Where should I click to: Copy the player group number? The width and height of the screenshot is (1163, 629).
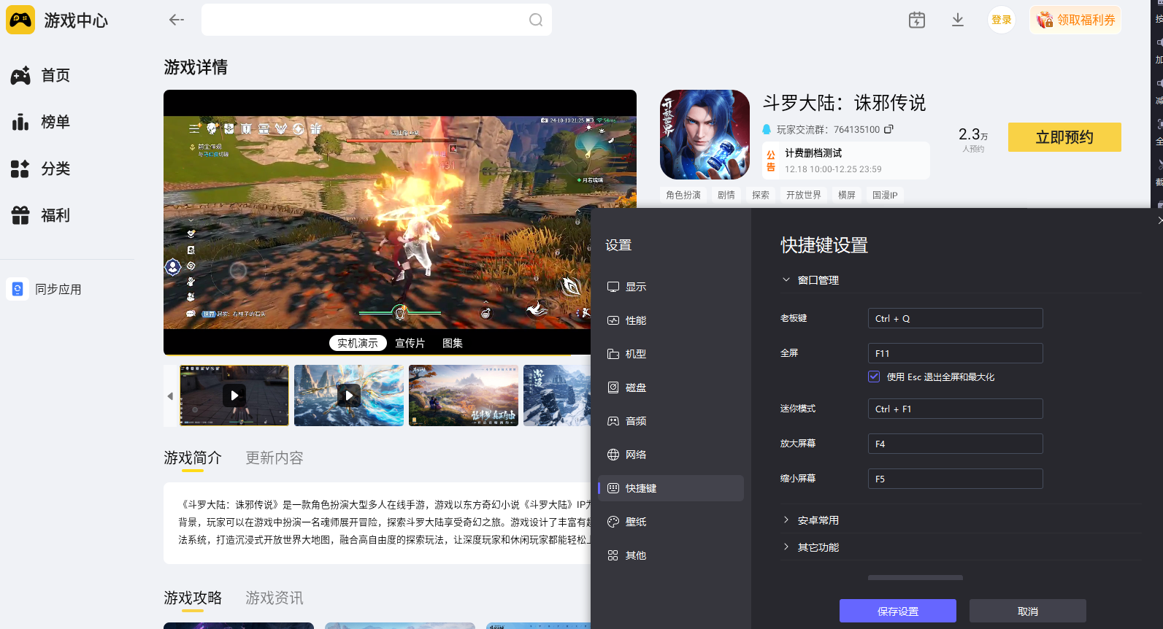pyautogui.click(x=888, y=129)
